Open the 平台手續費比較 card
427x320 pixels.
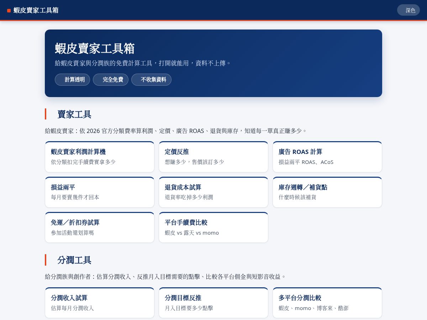pyautogui.click(x=213, y=228)
